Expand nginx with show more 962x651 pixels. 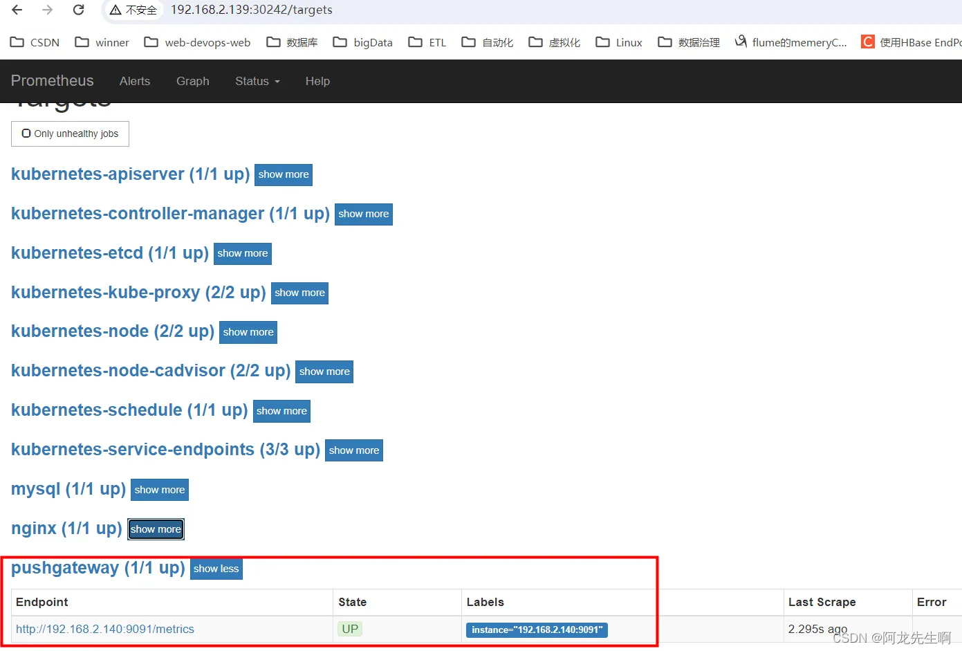(x=156, y=529)
